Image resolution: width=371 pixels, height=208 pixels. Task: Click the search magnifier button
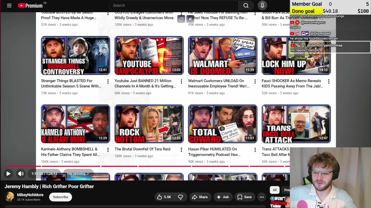pyautogui.click(x=246, y=5)
